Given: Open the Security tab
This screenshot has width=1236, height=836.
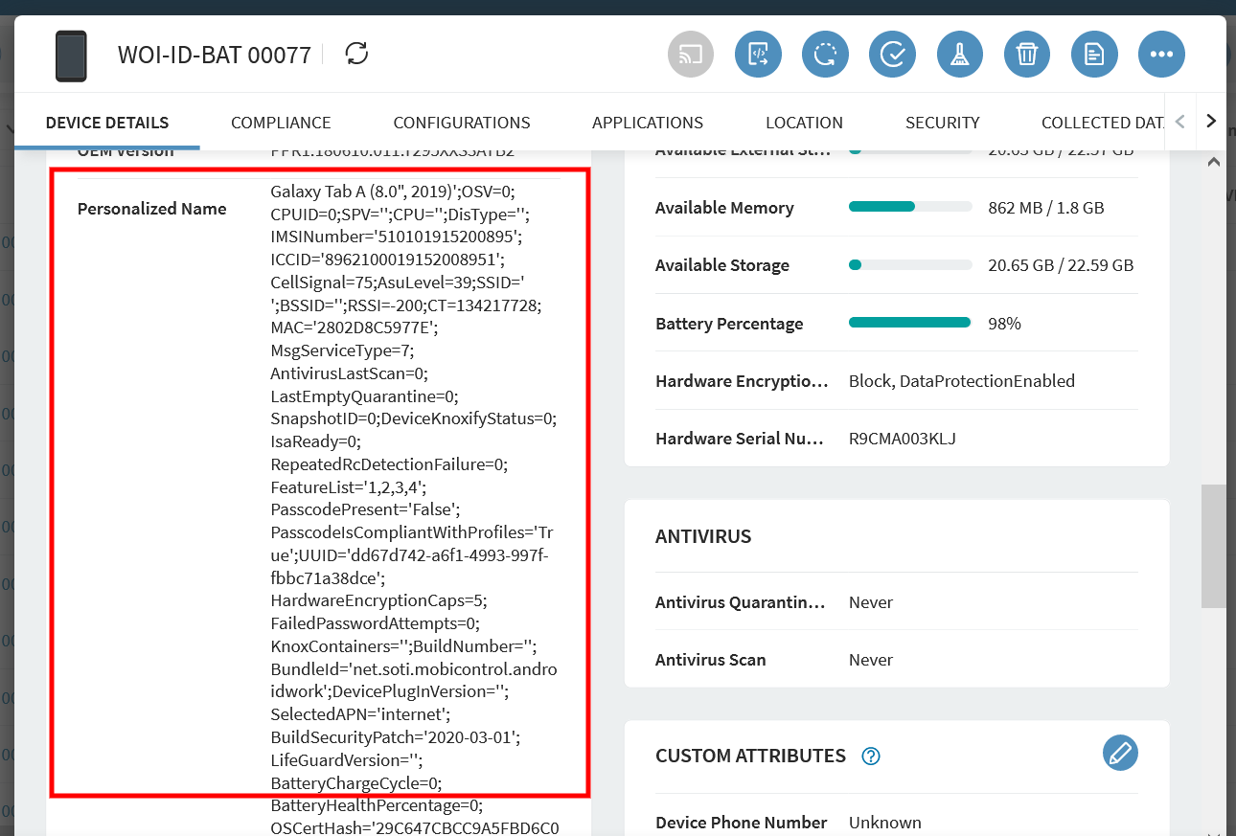Looking at the screenshot, I should coord(942,123).
